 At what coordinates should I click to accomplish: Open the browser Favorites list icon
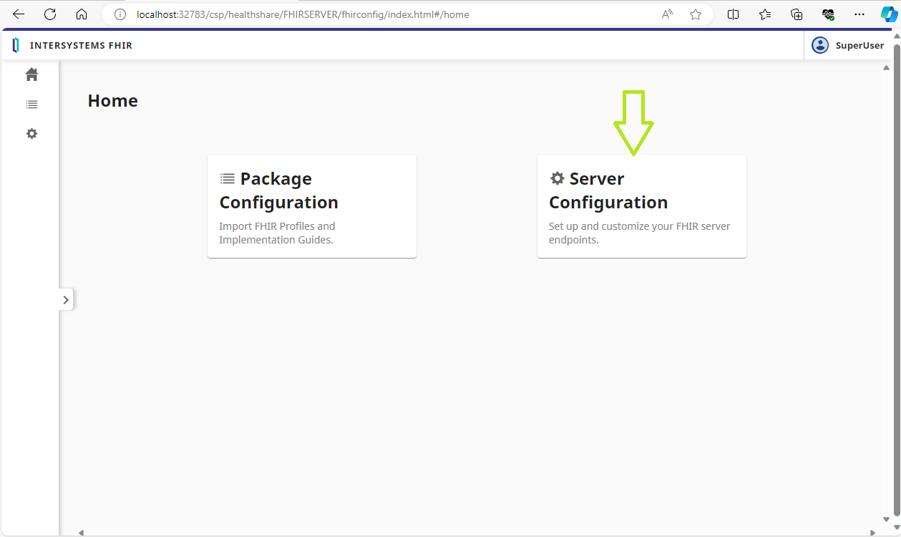(x=765, y=14)
